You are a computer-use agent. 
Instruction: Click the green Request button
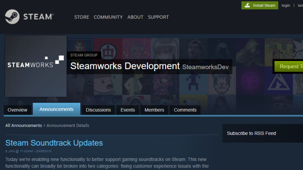pyautogui.click(x=289, y=66)
